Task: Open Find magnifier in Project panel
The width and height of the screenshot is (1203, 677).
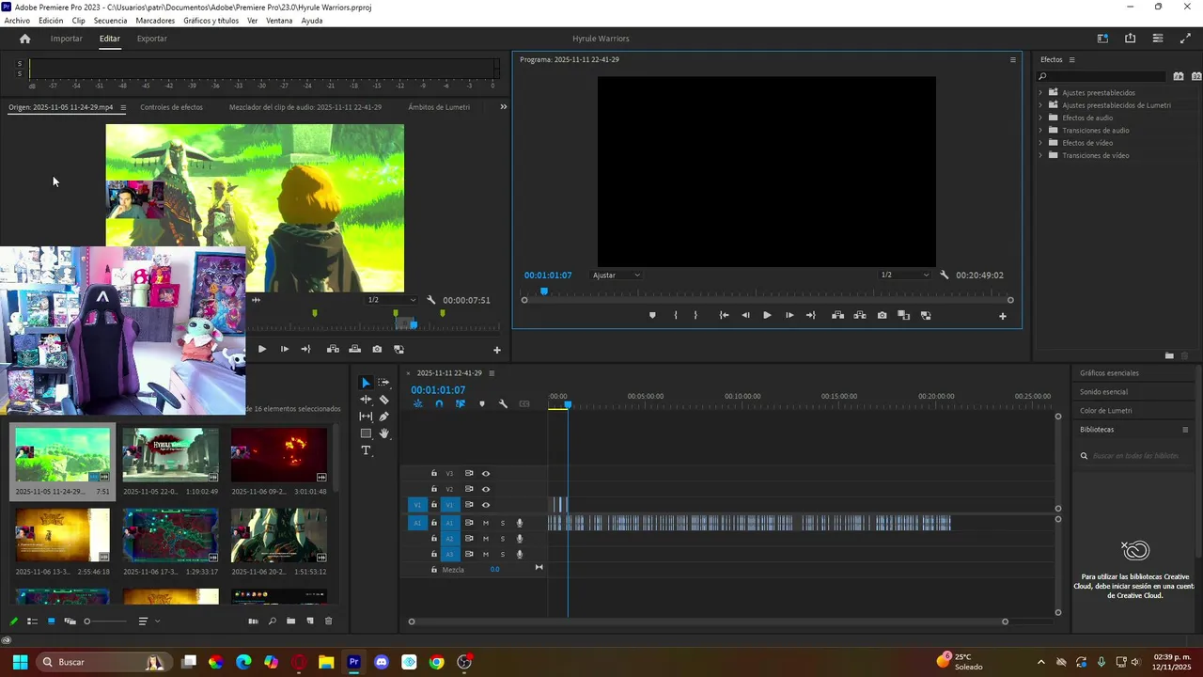Action: [x=272, y=622]
